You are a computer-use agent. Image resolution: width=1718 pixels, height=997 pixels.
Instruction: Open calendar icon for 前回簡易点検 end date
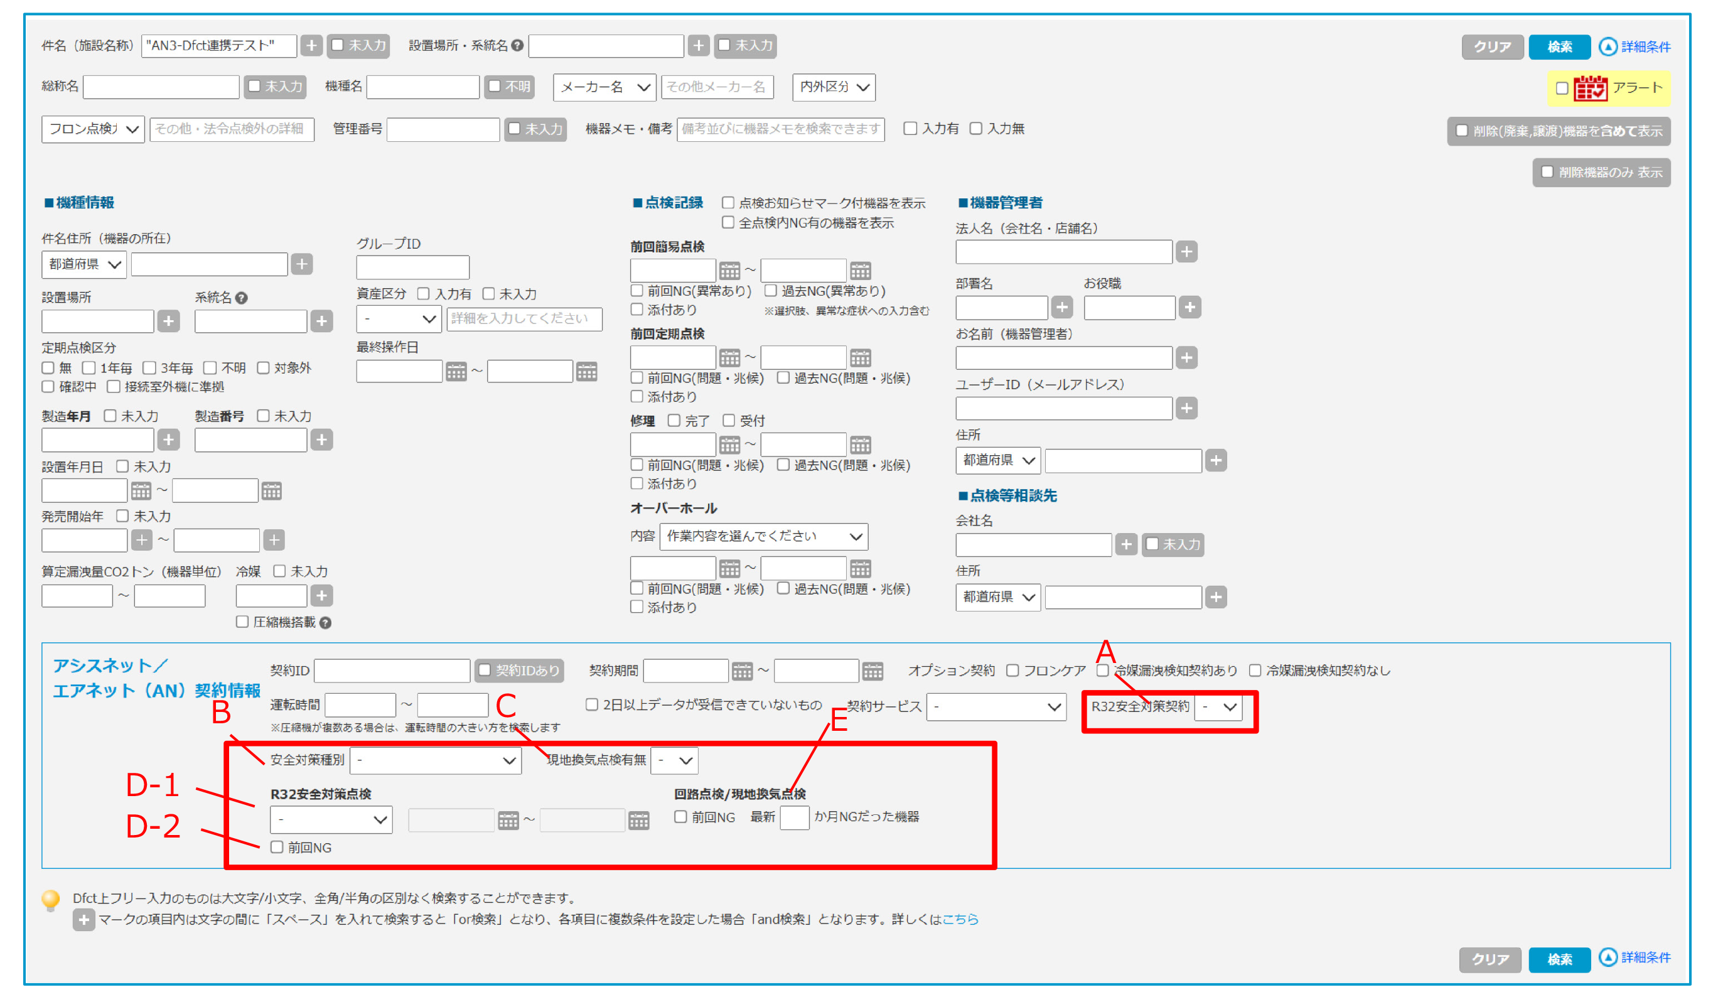861,271
